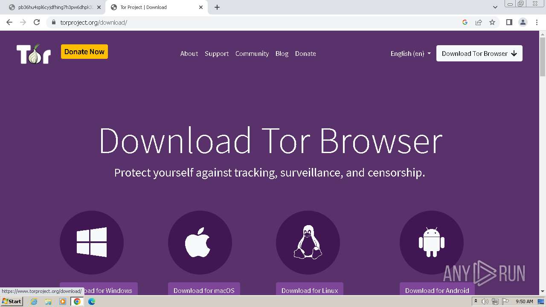Open a new browser tab

pos(217,7)
